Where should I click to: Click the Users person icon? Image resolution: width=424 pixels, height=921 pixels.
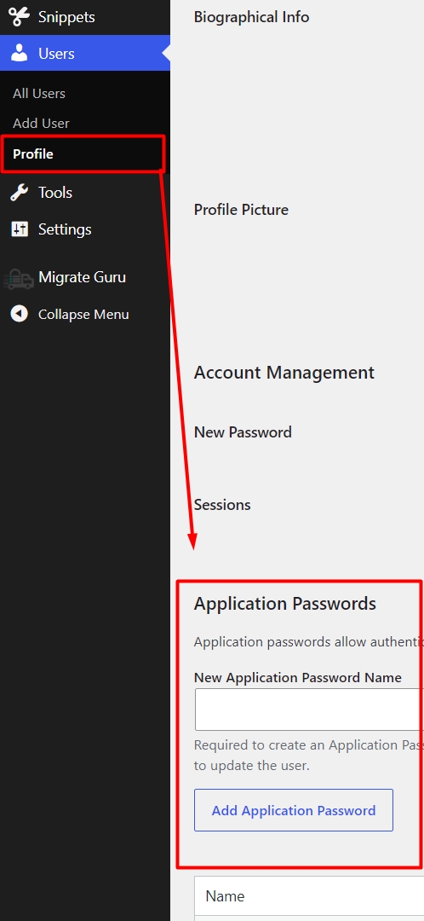click(20, 54)
